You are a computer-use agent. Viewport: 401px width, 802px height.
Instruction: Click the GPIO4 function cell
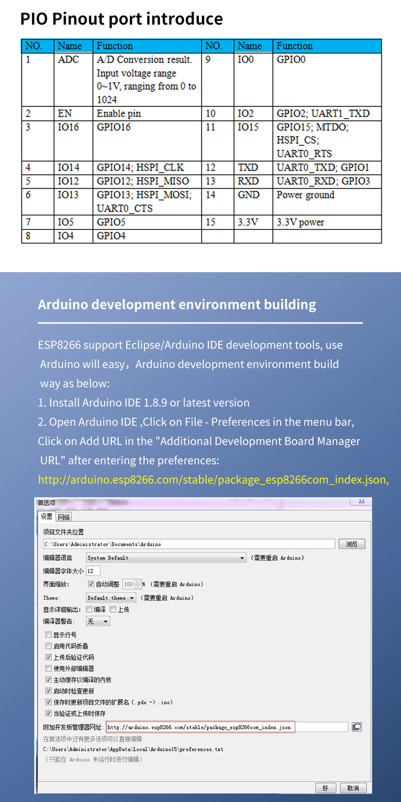148,236
